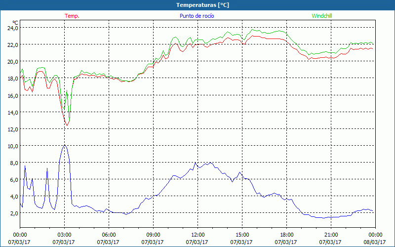Click the 12:00 time axis label
This screenshot has height=247, width=395.
(197, 235)
